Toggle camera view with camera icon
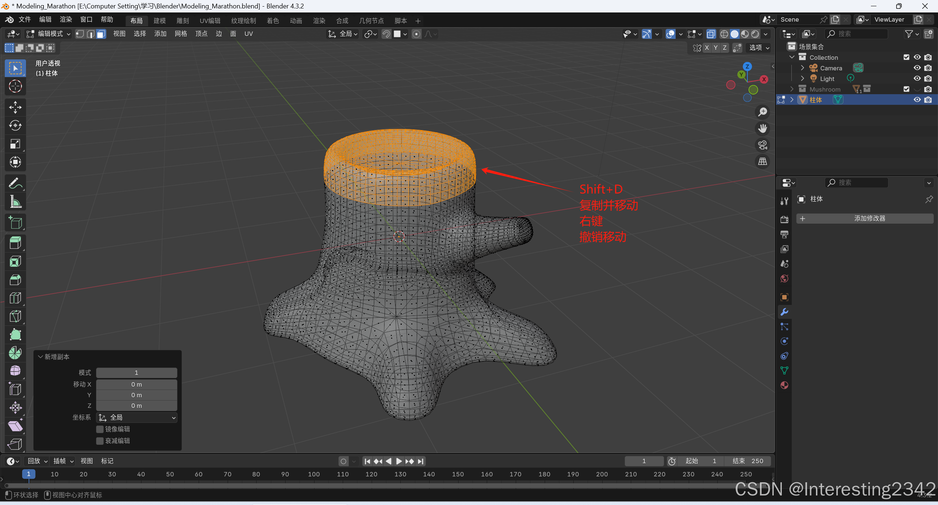938x505 pixels. pos(762,145)
